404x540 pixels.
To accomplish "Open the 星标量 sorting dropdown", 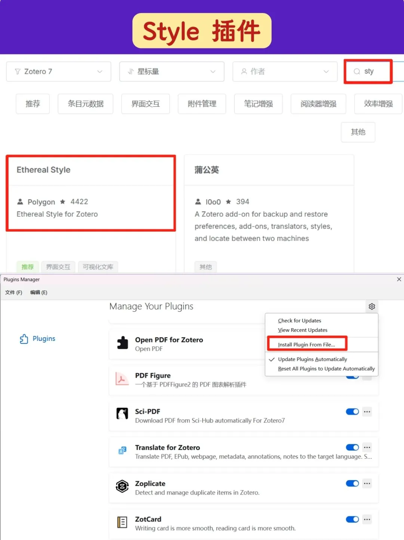I will 171,71.
